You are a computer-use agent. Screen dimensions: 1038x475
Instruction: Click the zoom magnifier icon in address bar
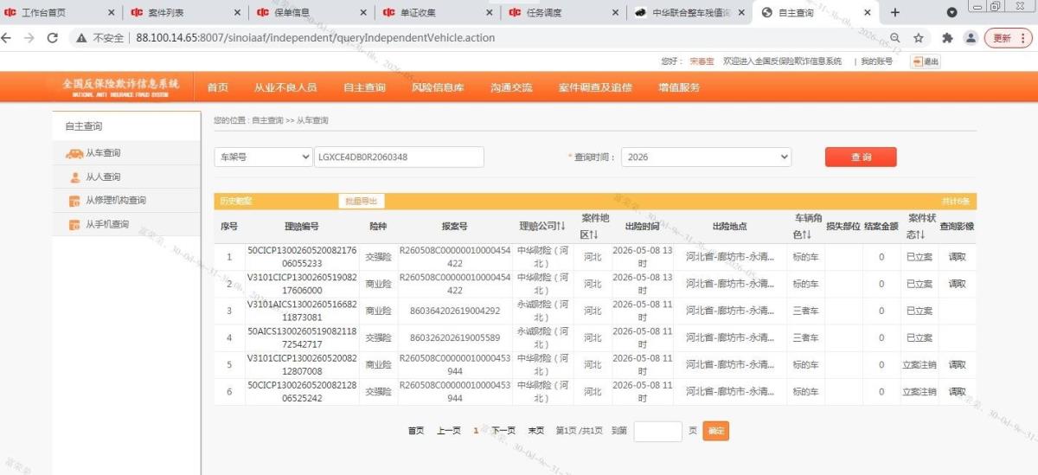(x=895, y=38)
